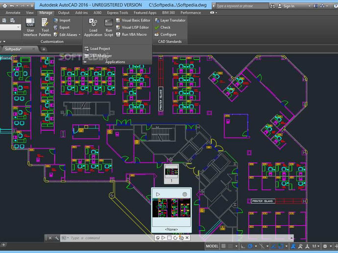Click the target circle icon on shot panel
This screenshot has width=338, height=253.
(185, 194)
